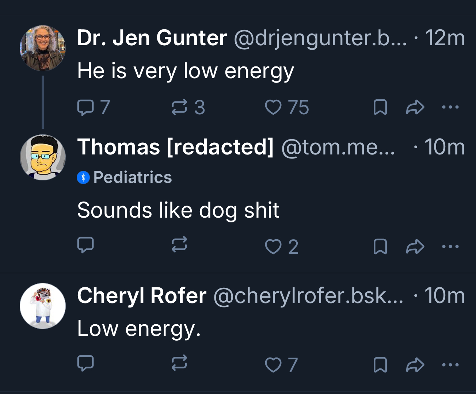Click Thomas's cartoon avatar picture
Screen dimensions: 476x394
pos(43,157)
